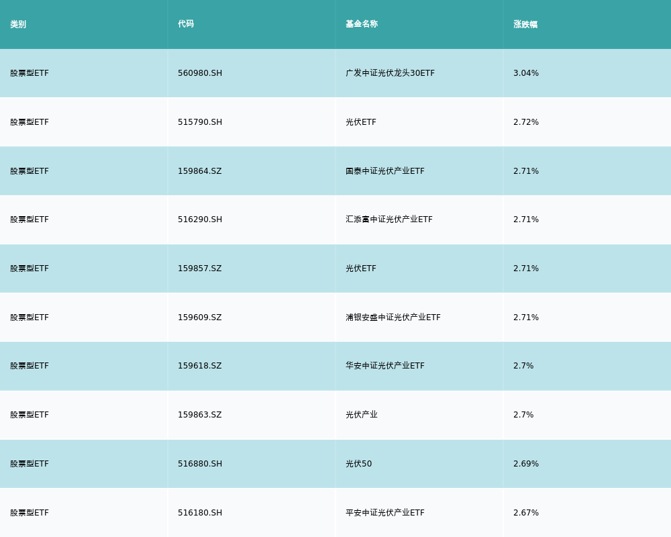Click the 2.67% change value
The height and width of the screenshot is (537, 671).
pos(526,513)
